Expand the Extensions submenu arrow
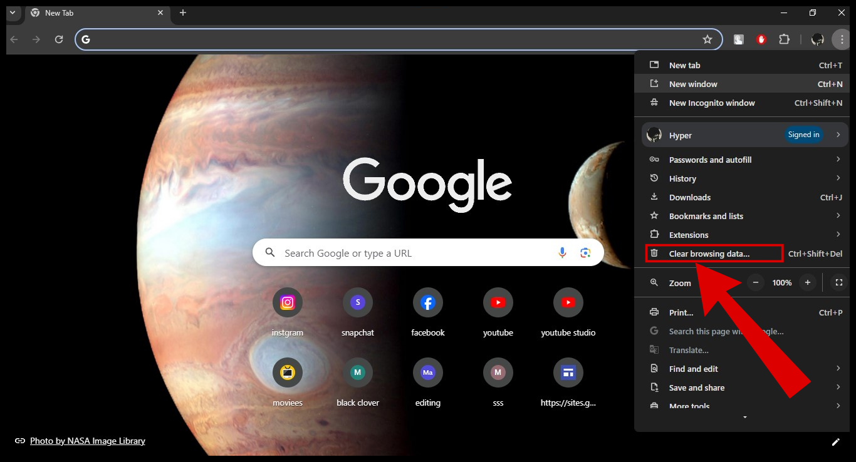The height and width of the screenshot is (462, 856). (838, 235)
